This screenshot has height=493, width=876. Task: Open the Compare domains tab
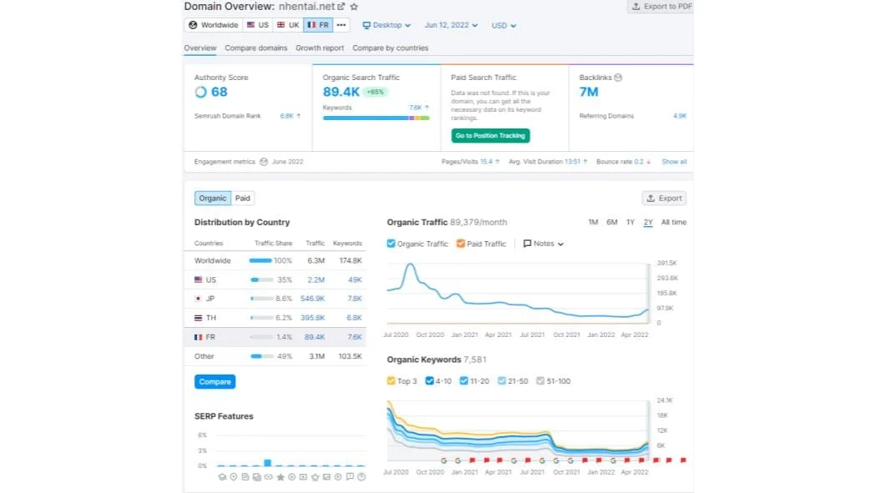(x=256, y=48)
